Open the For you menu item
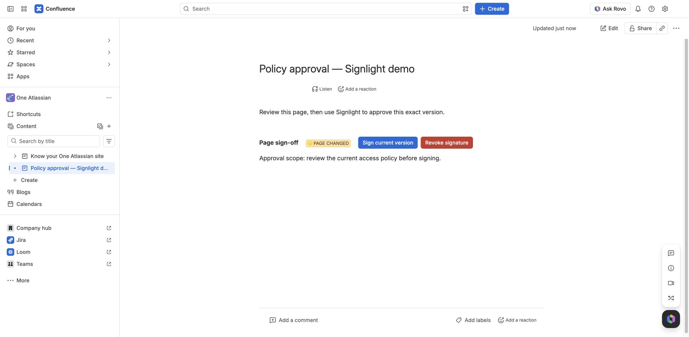Screen dimensions: 689x337 [60, 28]
